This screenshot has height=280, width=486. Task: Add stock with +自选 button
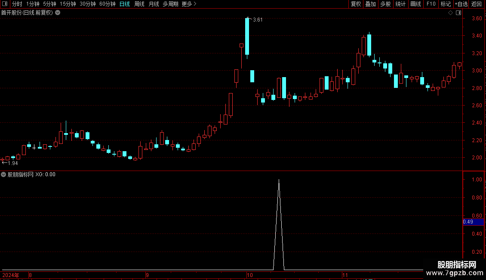pyautogui.click(x=461, y=4)
